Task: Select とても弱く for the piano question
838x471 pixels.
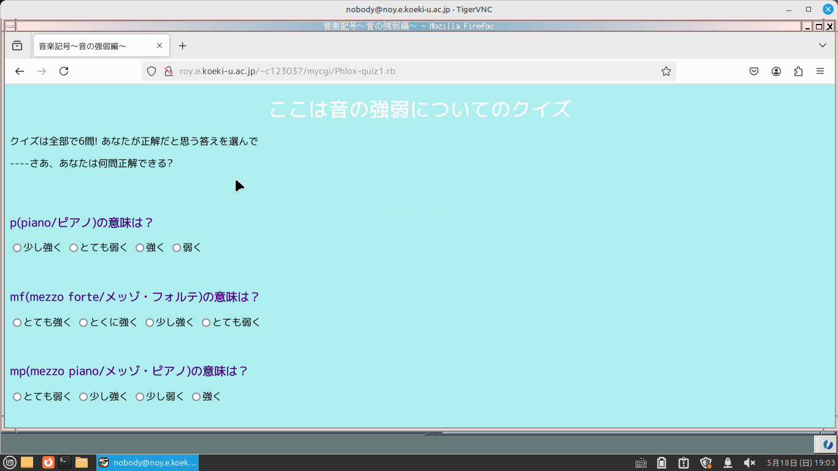Action: 74,248
